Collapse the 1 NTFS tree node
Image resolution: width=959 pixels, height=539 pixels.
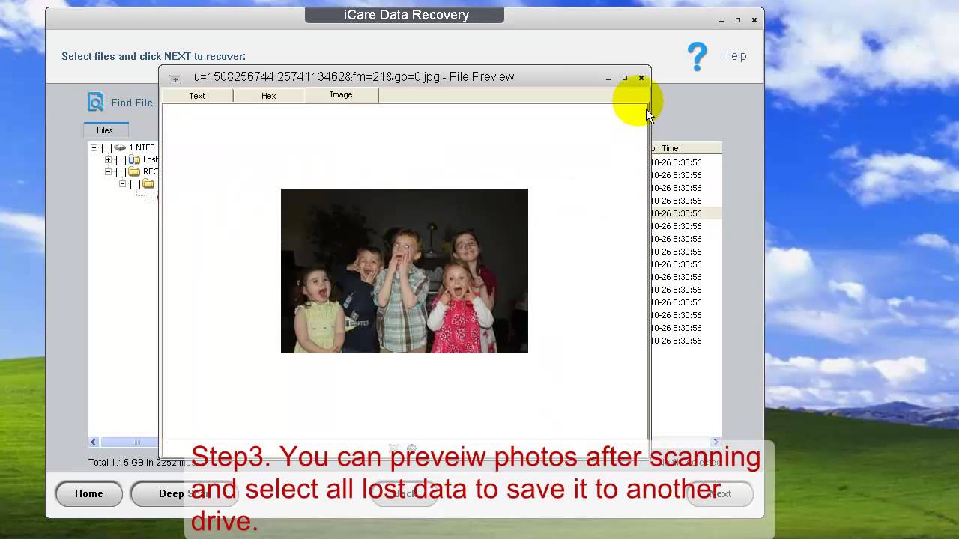pyautogui.click(x=94, y=148)
